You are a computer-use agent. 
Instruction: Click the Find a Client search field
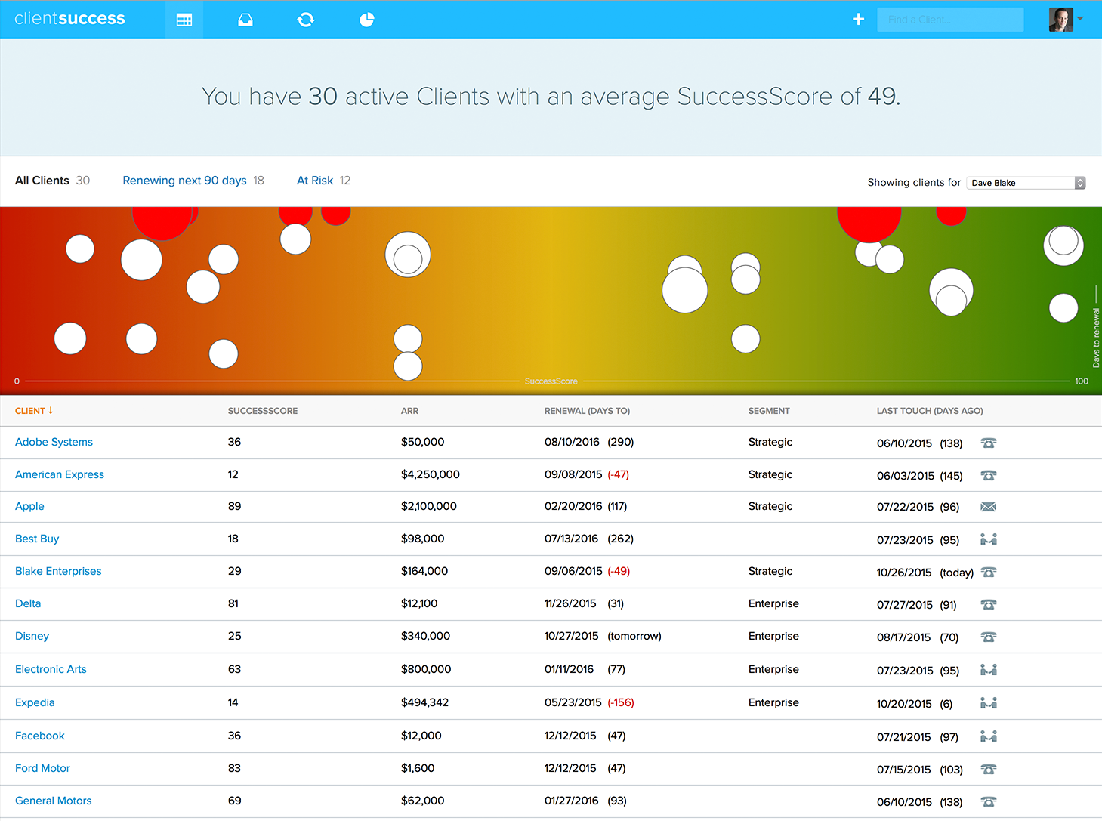[950, 20]
